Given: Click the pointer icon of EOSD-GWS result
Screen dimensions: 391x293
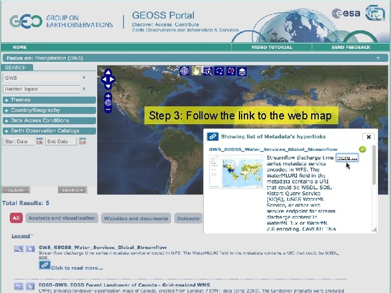Looking at the screenshot, I should click(x=30, y=286).
